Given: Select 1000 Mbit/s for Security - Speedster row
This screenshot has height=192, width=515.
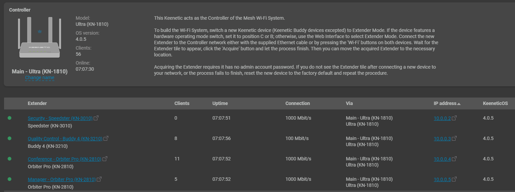Looking at the screenshot, I should tap(298, 118).
